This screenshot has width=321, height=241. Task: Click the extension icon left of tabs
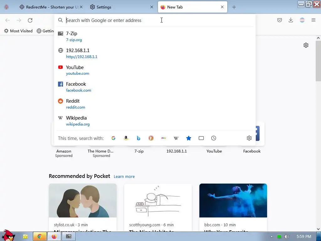(6, 7)
